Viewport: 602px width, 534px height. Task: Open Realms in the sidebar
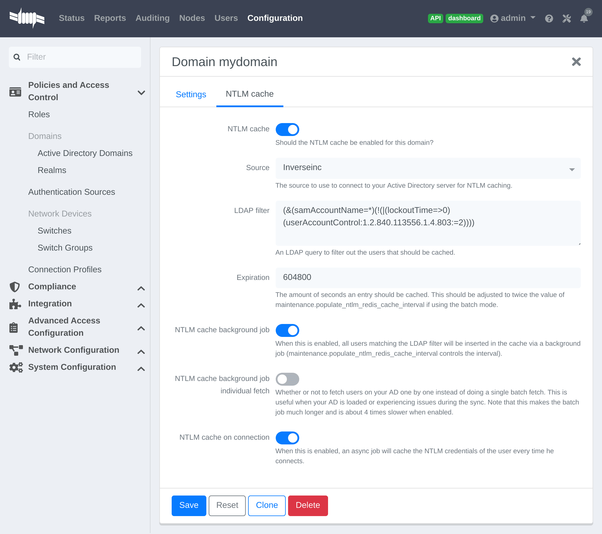(x=52, y=170)
